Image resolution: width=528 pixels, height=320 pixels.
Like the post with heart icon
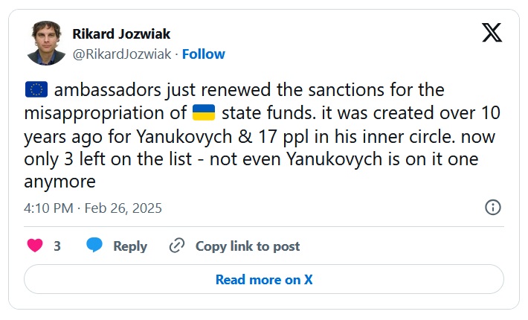click(x=35, y=246)
